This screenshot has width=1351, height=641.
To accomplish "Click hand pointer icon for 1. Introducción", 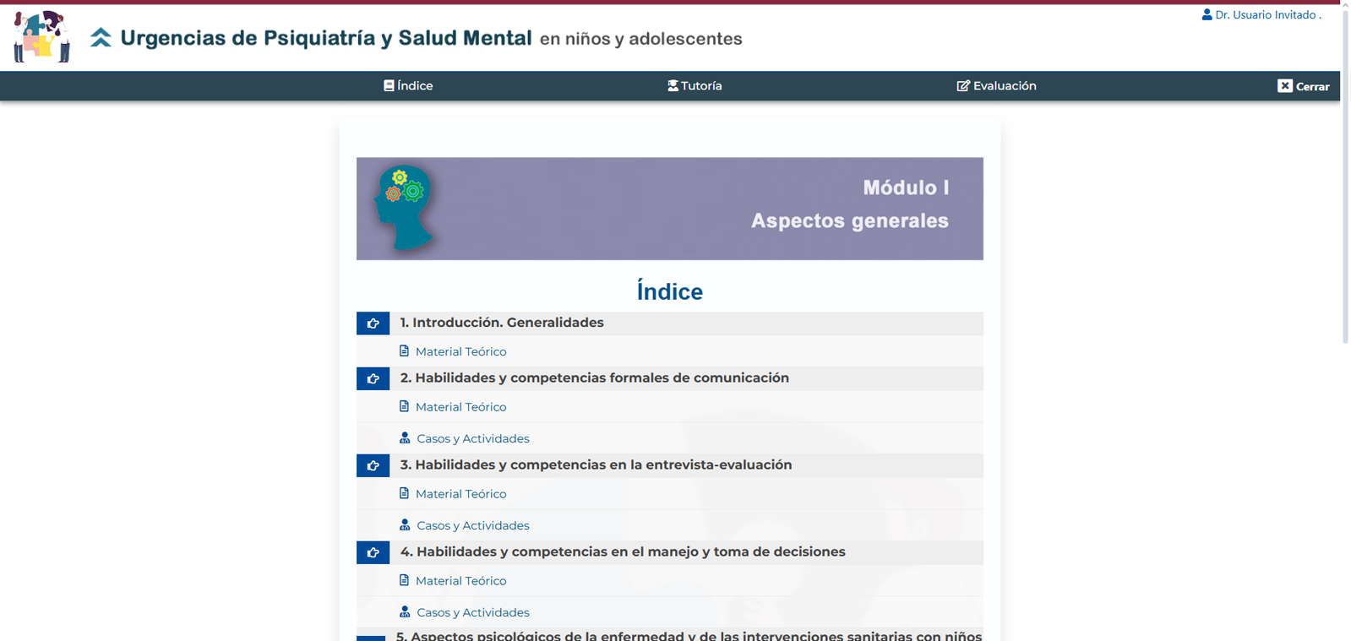I will point(373,323).
